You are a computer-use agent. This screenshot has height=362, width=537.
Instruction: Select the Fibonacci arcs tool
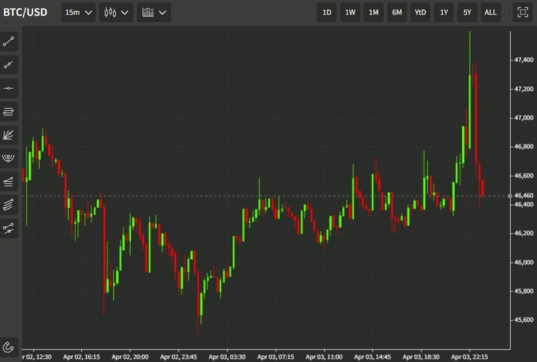click(x=9, y=158)
